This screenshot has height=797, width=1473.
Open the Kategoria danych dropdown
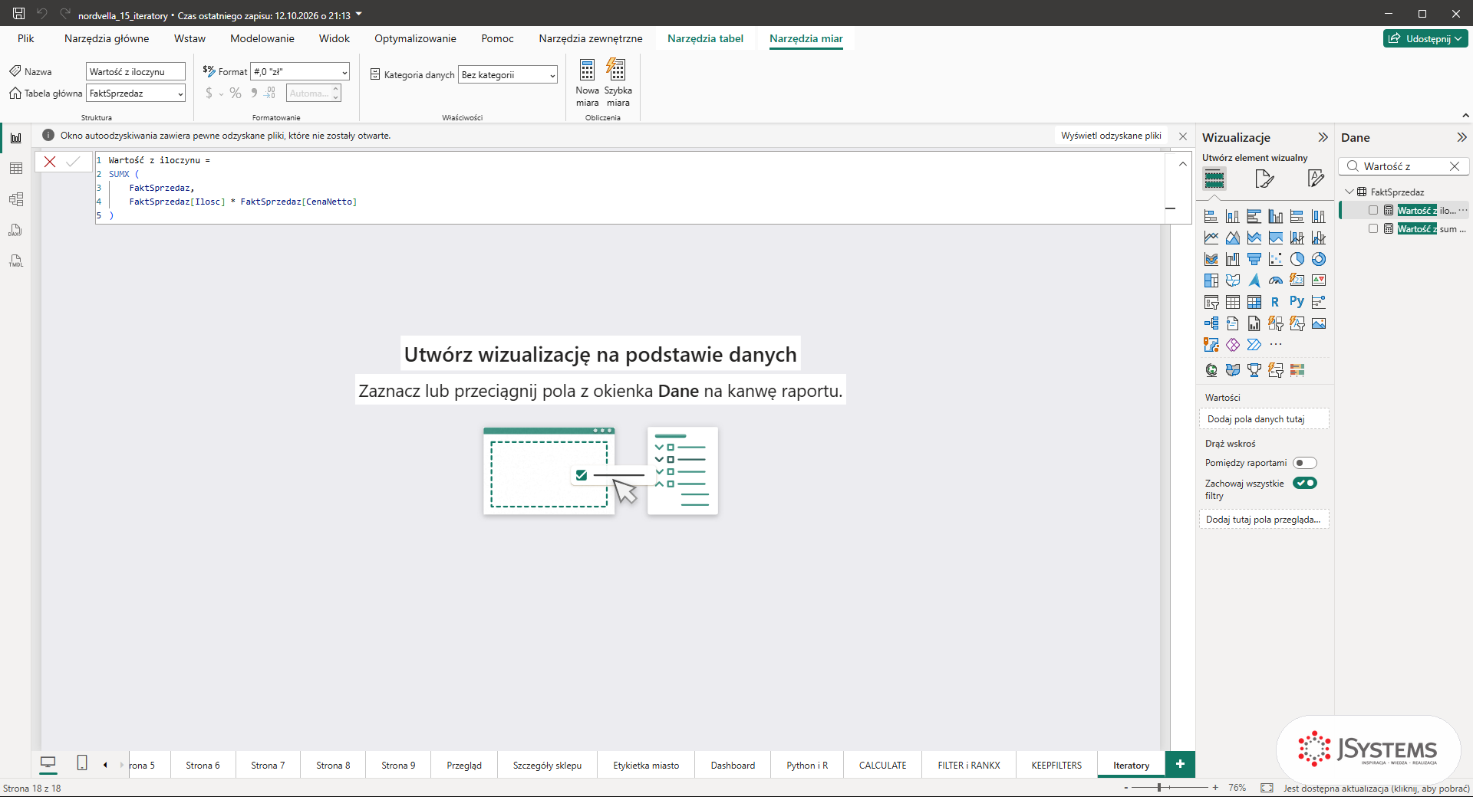tap(508, 75)
